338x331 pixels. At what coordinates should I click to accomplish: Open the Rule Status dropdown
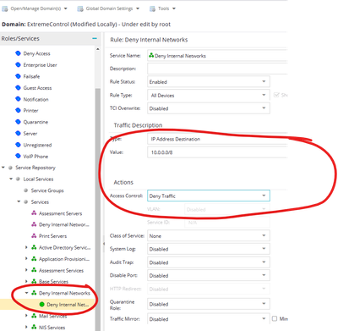[209, 82]
